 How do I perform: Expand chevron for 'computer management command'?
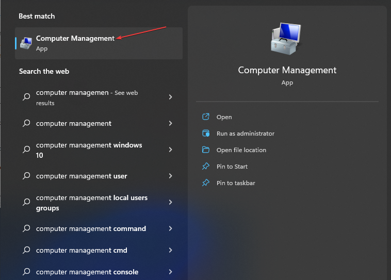[171, 228]
